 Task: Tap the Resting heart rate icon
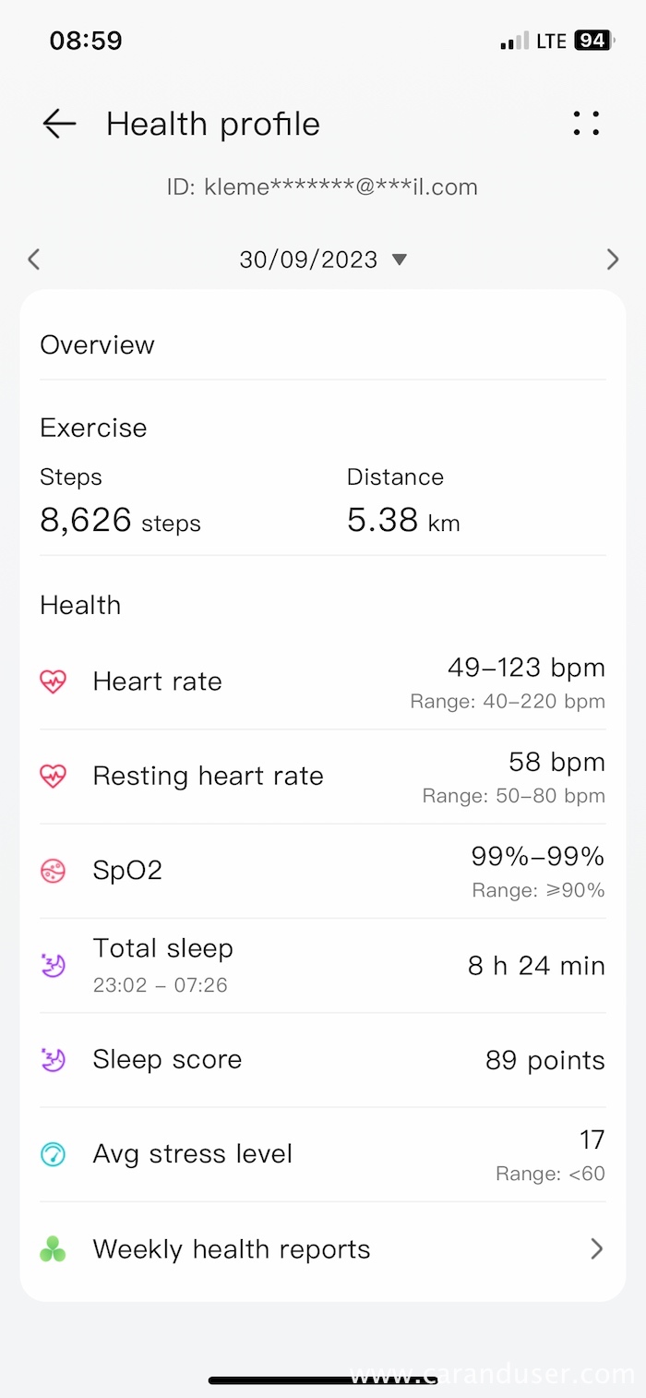pos(54,777)
